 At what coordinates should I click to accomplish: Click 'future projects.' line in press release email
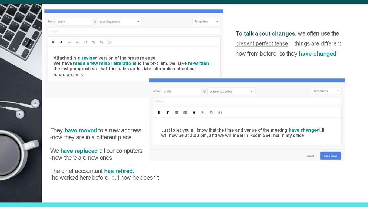[x=69, y=75]
